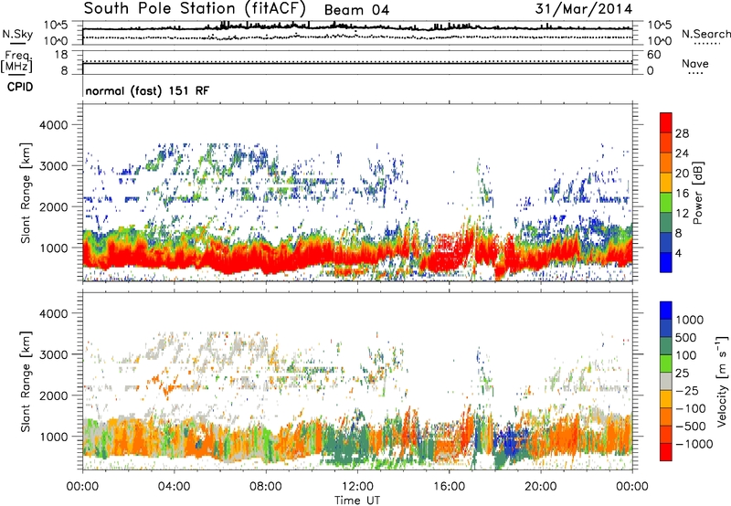Click the green velocity band near 12:00 UT
731x506 pixels.
(x=347, y=445)
